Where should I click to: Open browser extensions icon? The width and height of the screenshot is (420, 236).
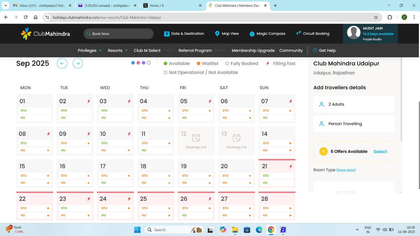[x=390, y=17]
